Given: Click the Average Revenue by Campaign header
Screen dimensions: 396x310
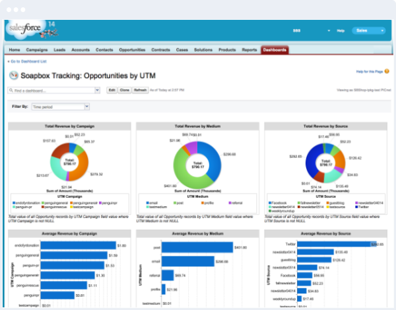Looking at the screenshot, I should (69, 233).
